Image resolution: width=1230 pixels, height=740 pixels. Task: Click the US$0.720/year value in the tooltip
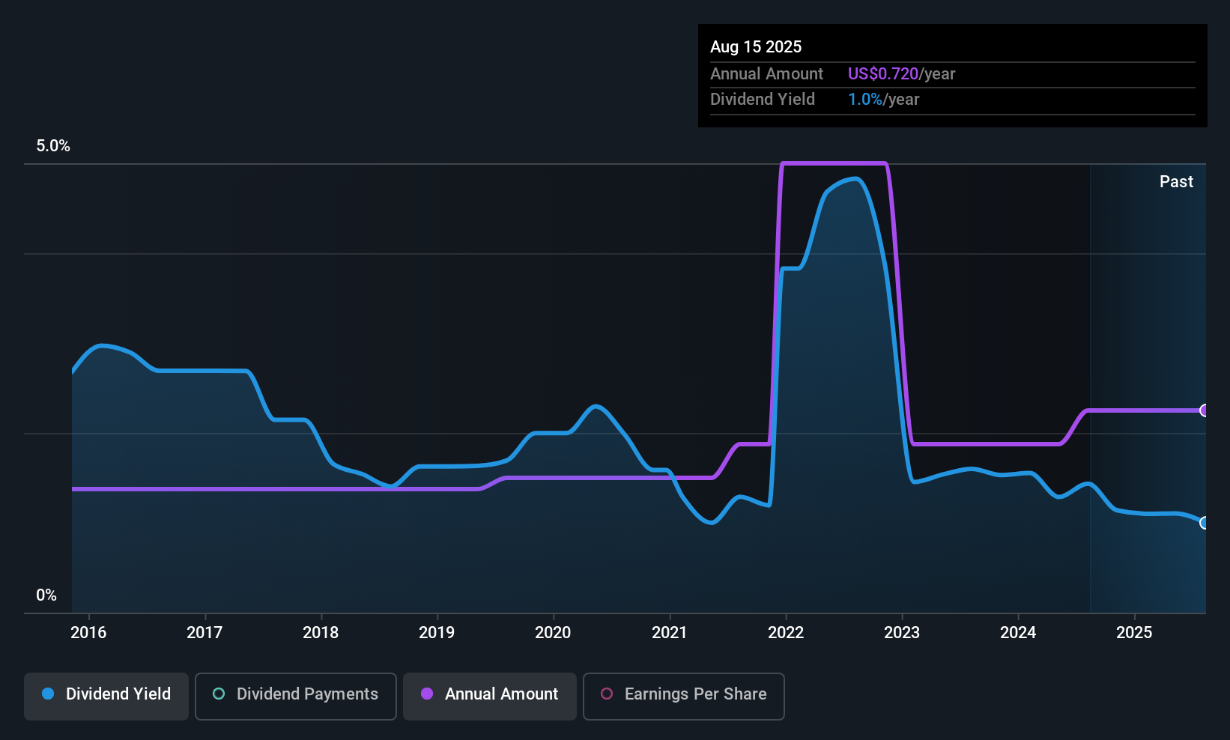pos(901,74)
